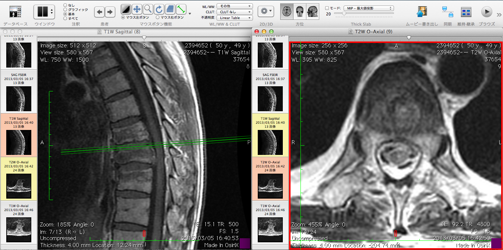Select the pan (move) tool

click(x=137, y=9)
